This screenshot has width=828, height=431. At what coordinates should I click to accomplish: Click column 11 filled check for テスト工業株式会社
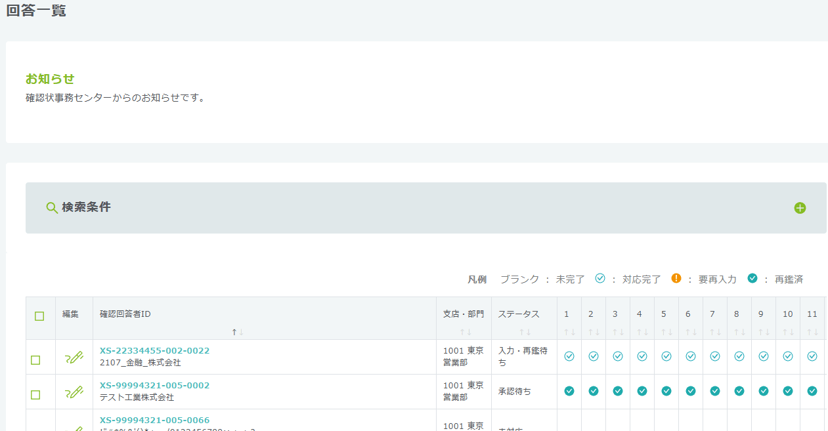(812, 391)
